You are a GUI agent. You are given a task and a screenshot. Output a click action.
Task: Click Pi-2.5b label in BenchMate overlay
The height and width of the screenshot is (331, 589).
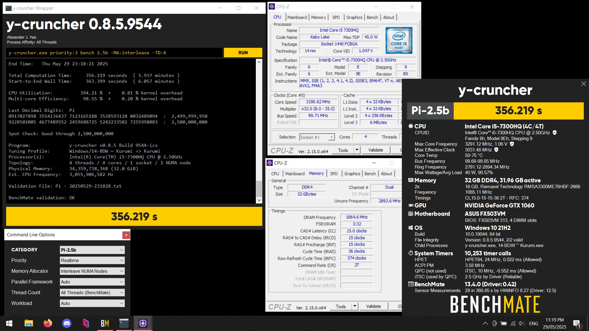pos(430,111)
